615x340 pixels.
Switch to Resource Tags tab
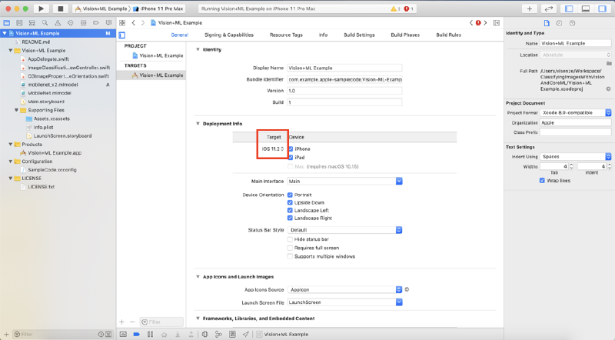coord(286,35)
